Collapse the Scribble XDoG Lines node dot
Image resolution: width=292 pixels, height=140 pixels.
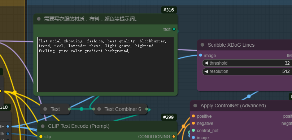202,45
